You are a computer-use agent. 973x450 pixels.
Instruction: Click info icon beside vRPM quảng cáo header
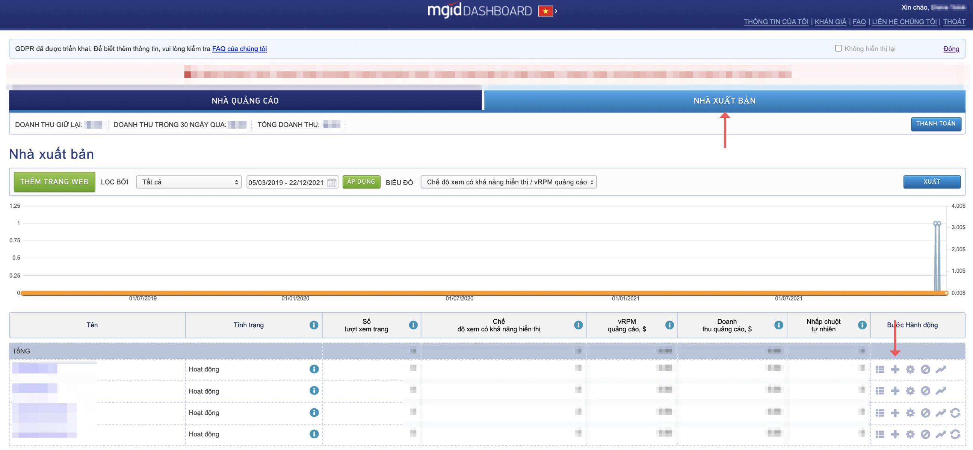(669, 325)
